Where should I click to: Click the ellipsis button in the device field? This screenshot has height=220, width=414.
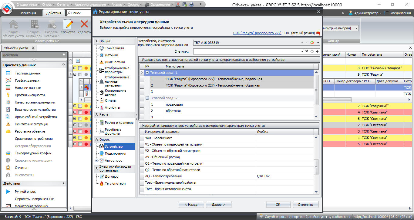(x=317, y=43)
